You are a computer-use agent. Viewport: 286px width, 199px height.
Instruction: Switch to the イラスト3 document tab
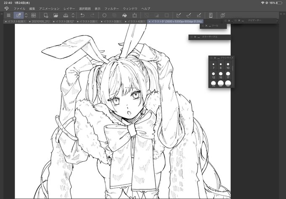pyautogui.click(x=111, y=21)
